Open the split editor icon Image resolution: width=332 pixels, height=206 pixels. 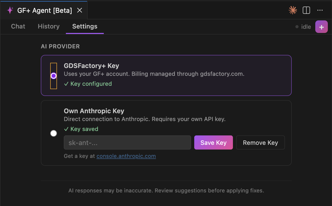pos(306,10)
